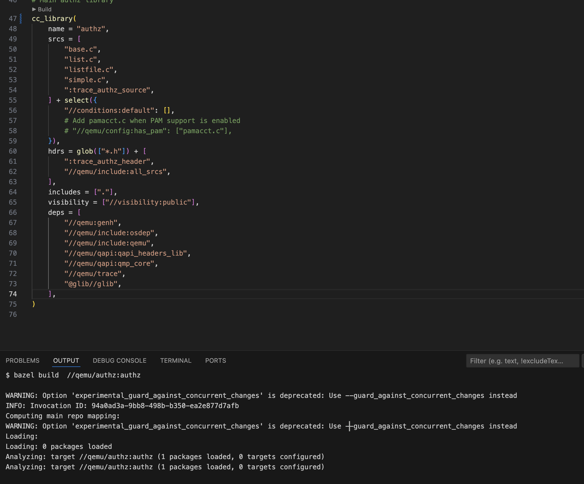Switch to the TERMINAL tab
The height and width of the screenshot is (484, 584).
click(176, 360)
